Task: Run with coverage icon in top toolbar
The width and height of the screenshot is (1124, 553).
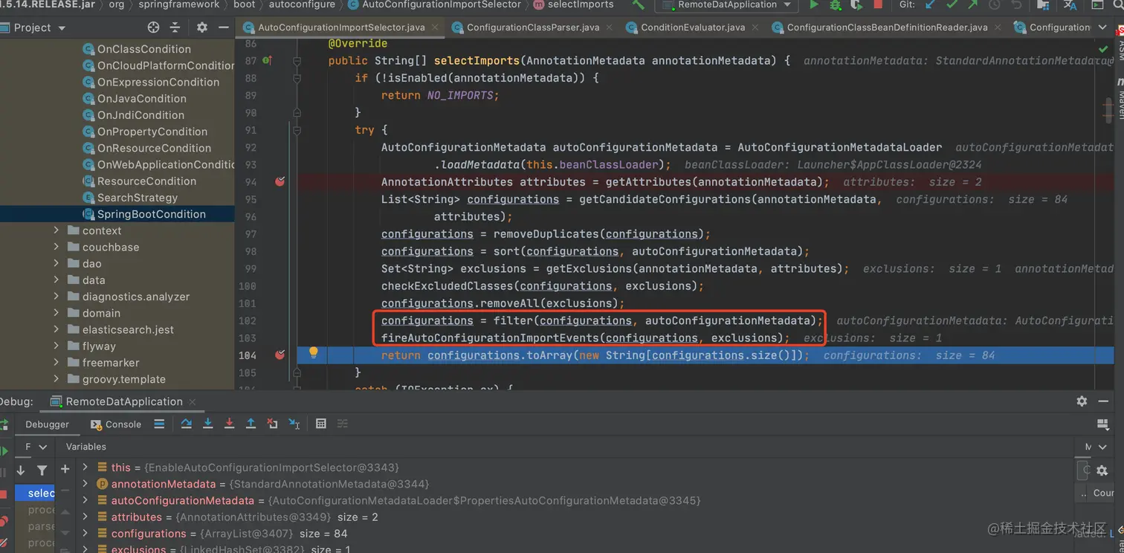Action: [856, 5]
